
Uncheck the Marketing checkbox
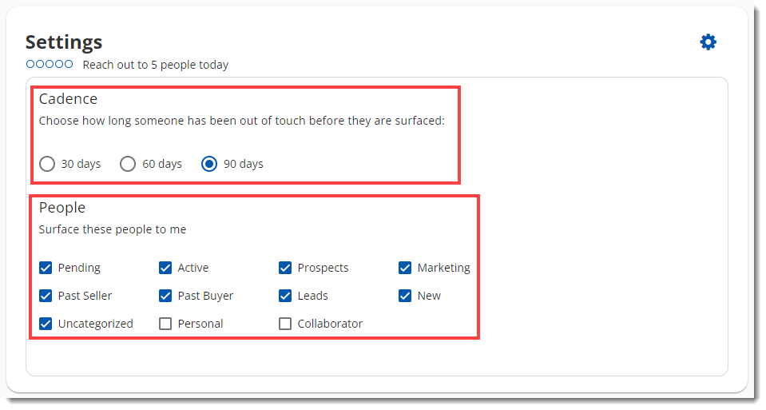pyautogui.click(x=405, y=268)
